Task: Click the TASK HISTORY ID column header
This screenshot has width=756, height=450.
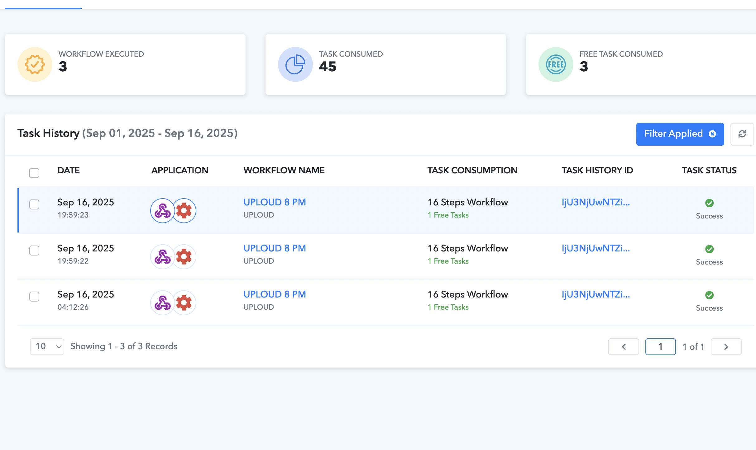Action: [597, 170]
